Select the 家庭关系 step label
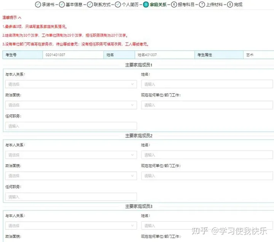Screen dimensions: 274x242 pos(158,5)
